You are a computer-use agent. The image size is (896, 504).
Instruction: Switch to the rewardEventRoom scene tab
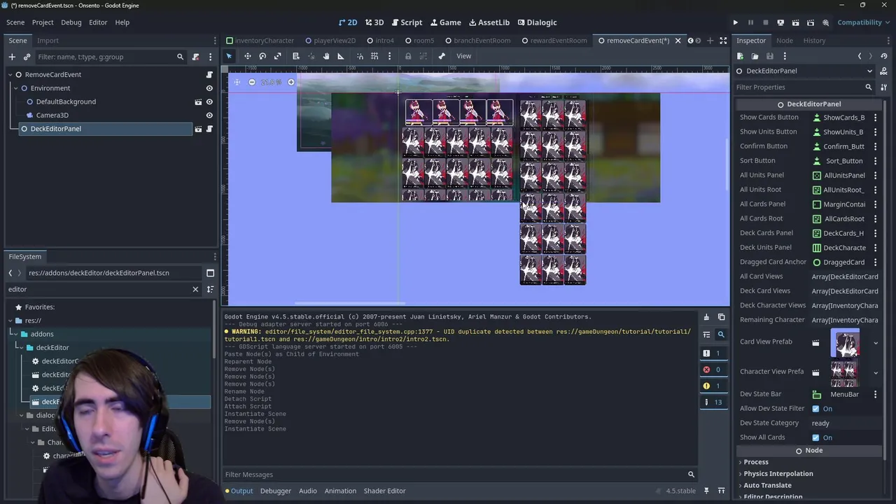pyautogui.click(x=554, y=41)
